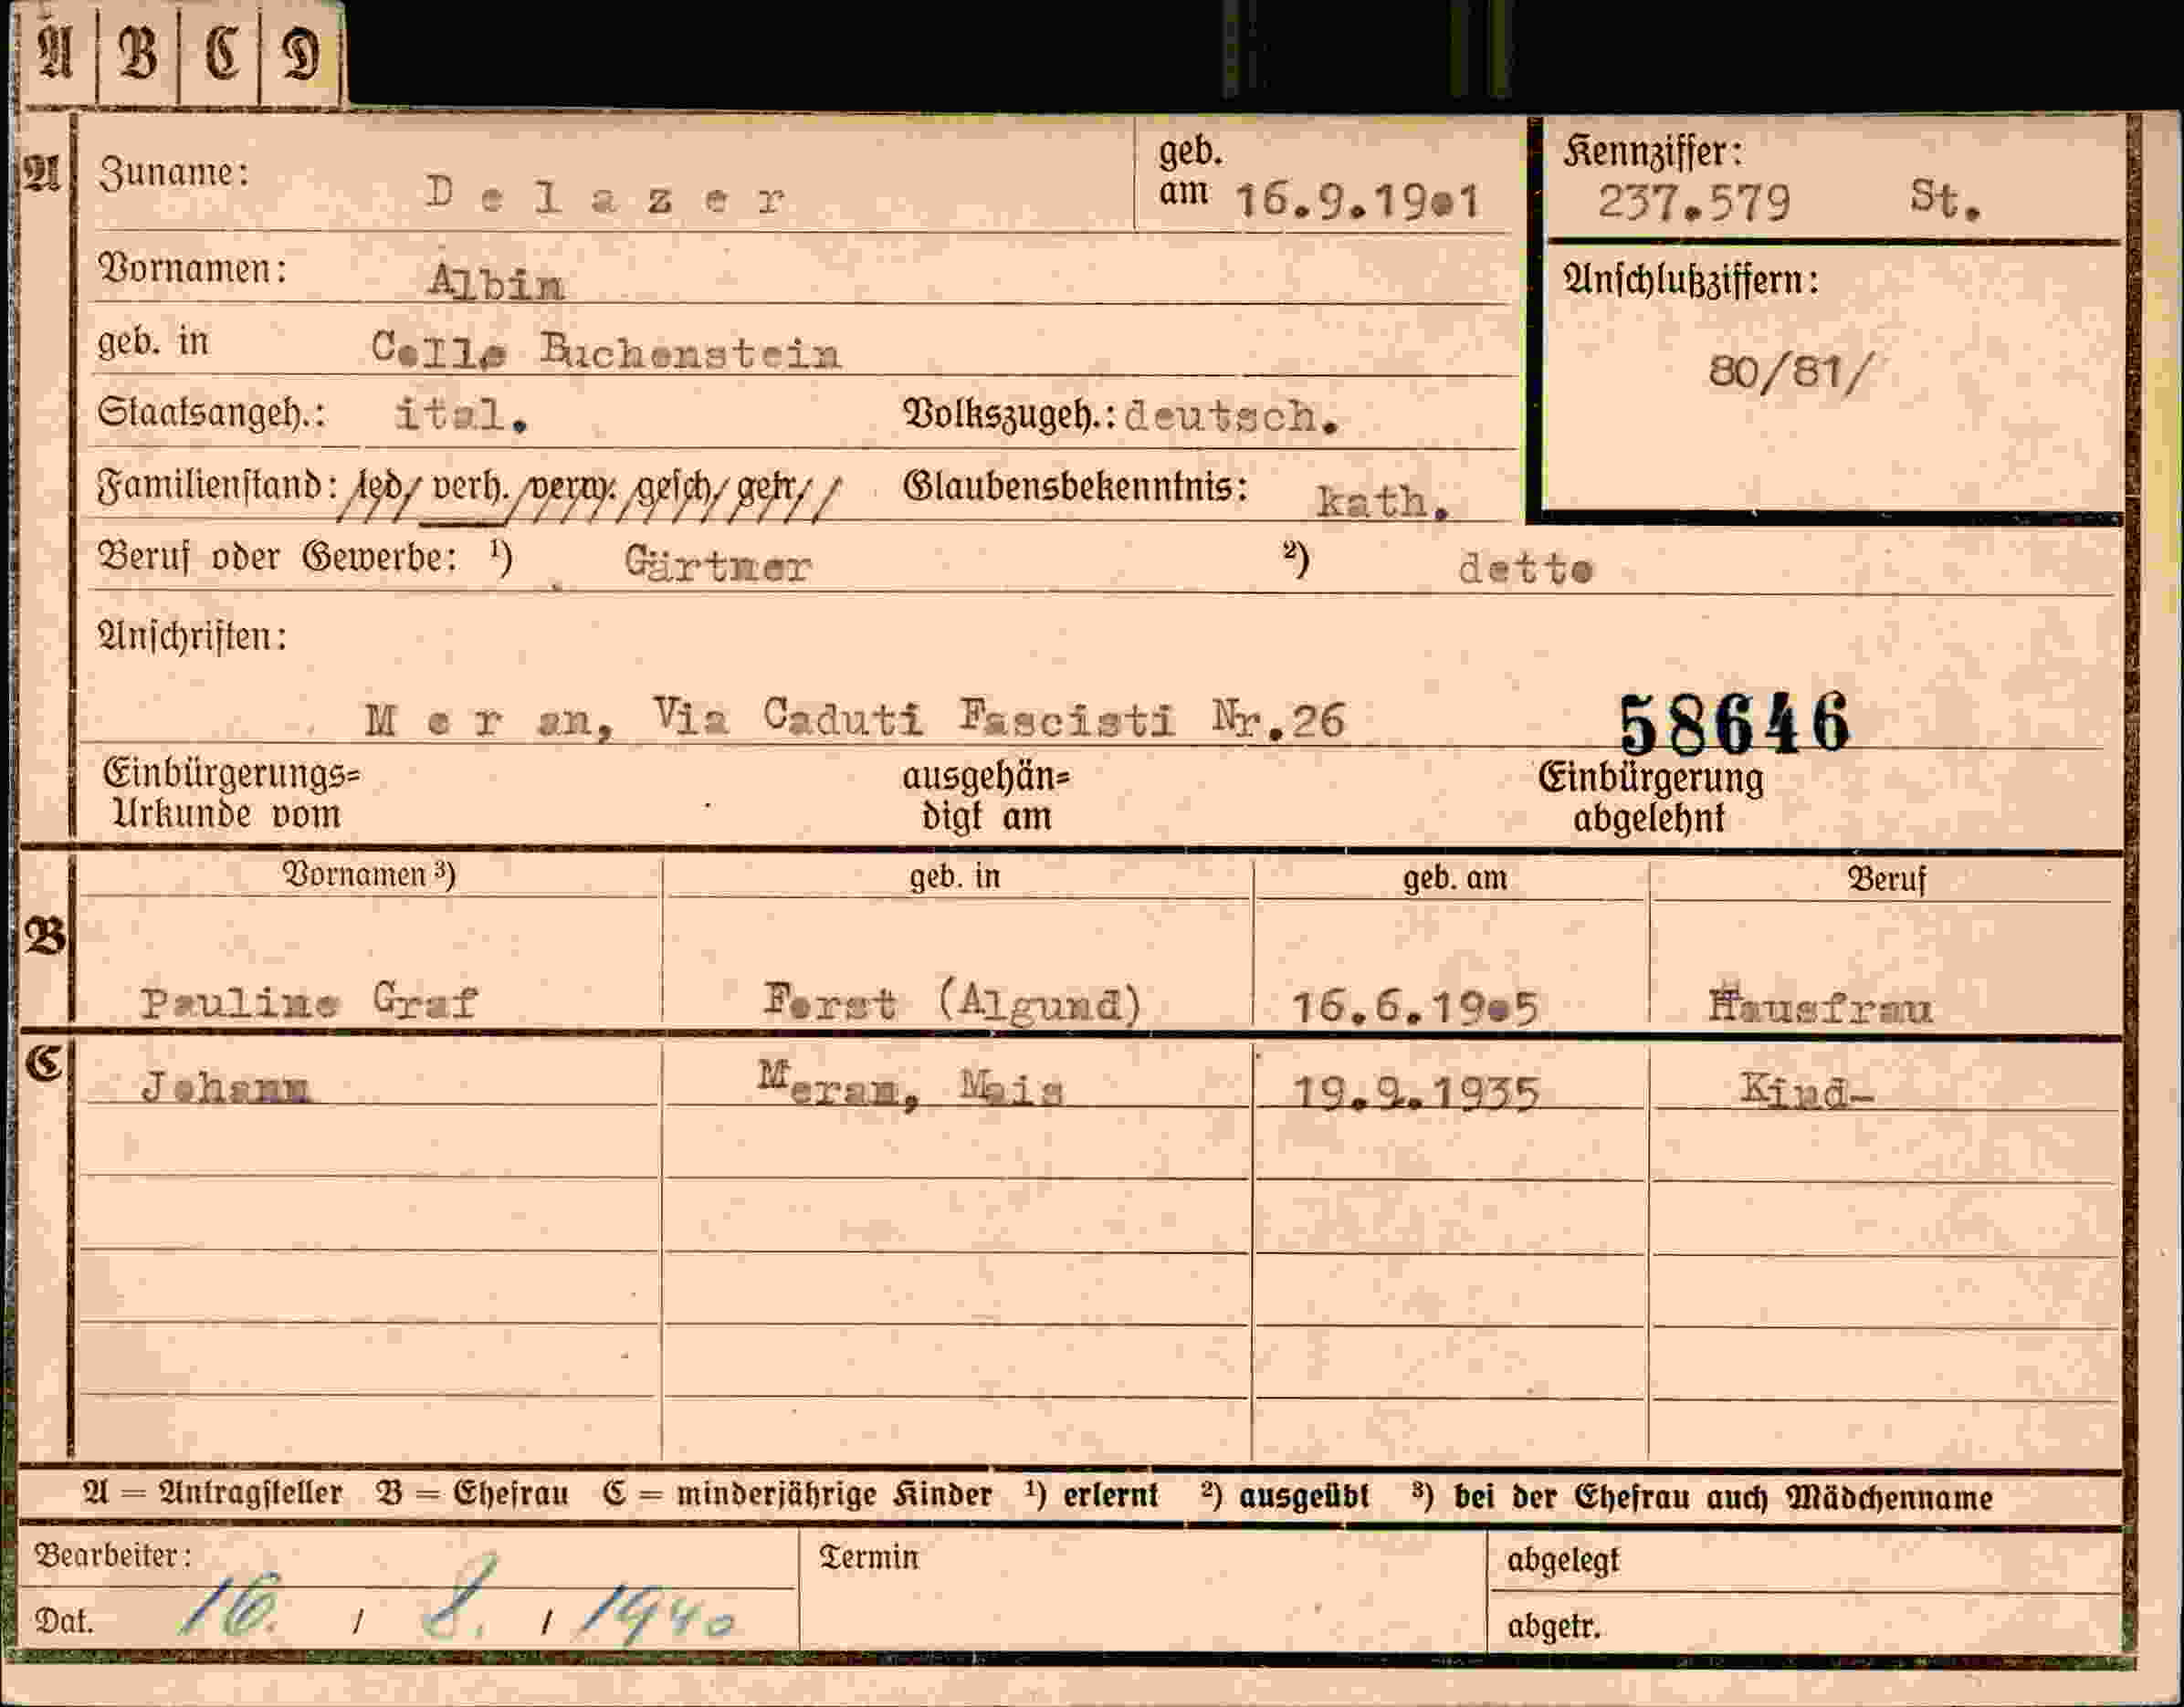Click the index tab letter 'B' on the top edge
This screenshot has height=1707, width=2184.
[x=138, y=52]
